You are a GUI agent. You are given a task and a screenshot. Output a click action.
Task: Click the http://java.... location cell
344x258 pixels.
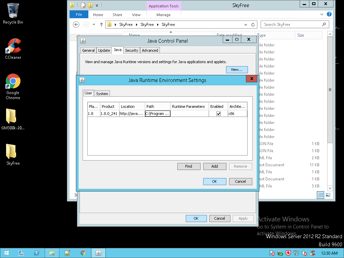click(132, 114)
